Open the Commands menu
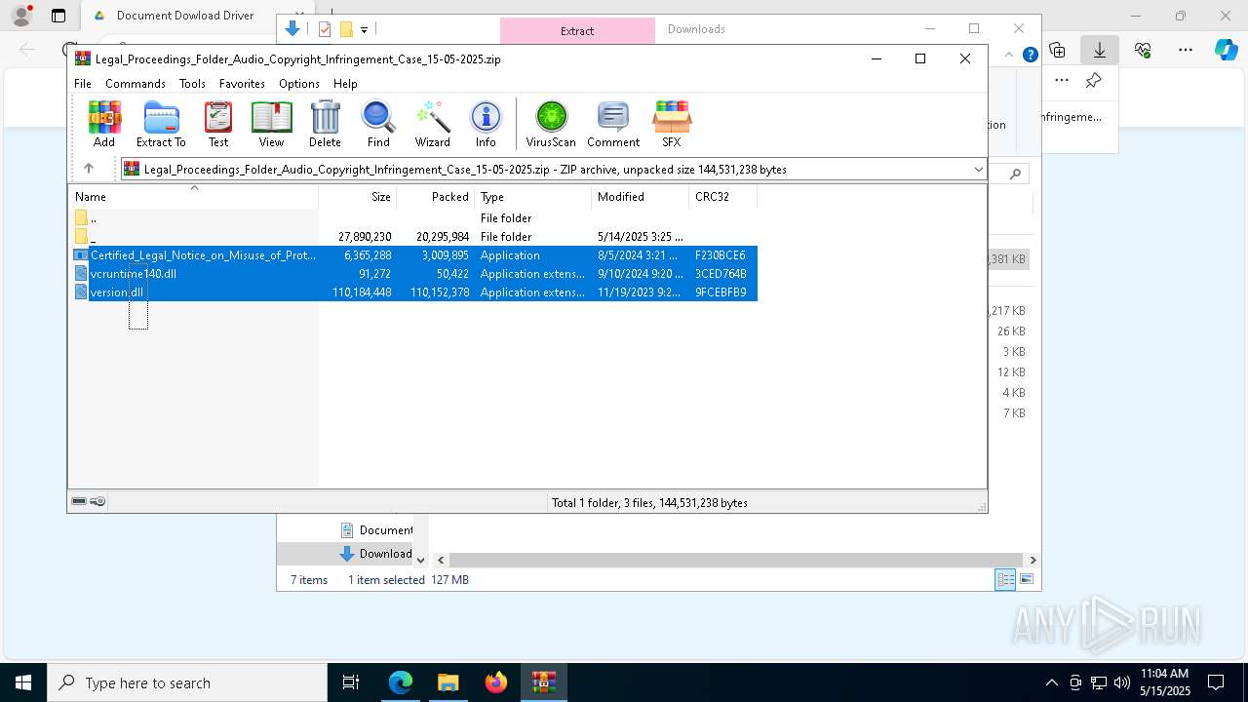1248x702 pixels. coord(136,84)
